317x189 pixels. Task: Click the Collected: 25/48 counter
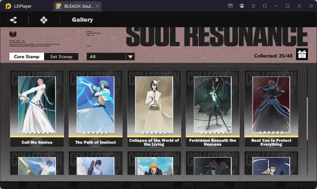273,56
